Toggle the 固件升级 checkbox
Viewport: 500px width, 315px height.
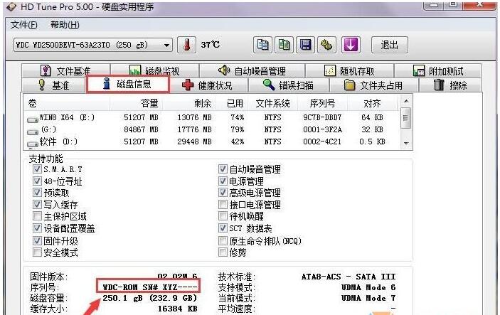click(x=37, y=240)
